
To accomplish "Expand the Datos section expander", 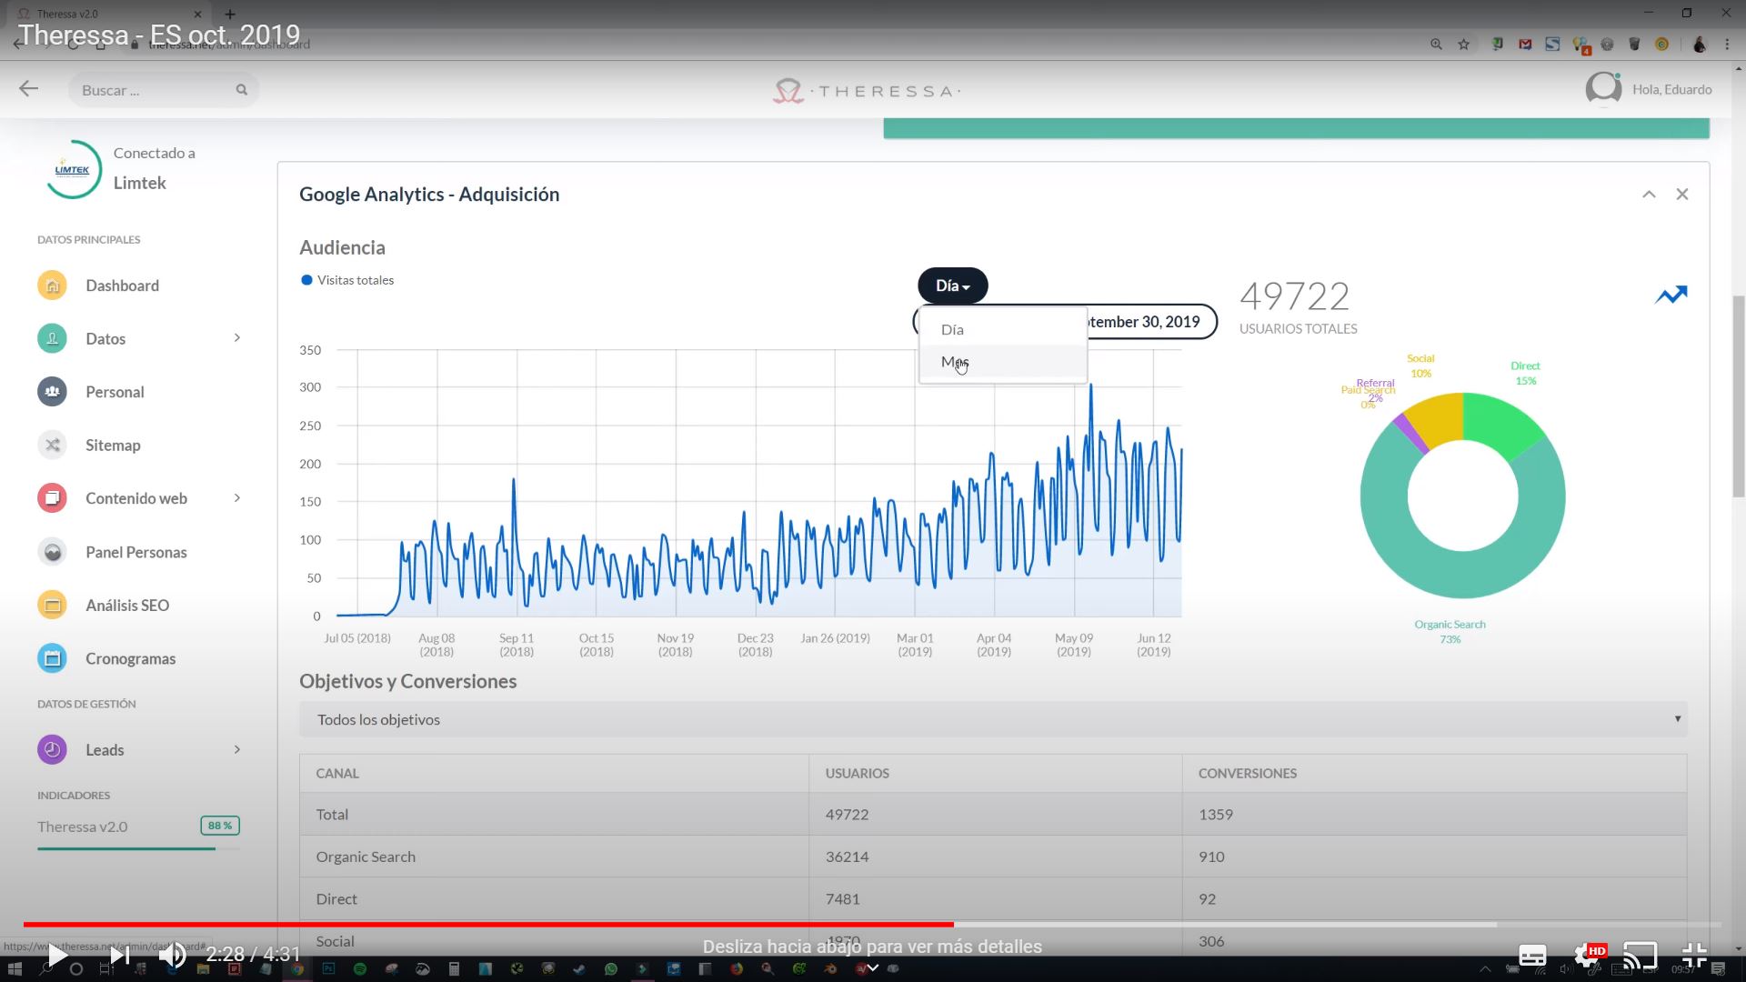I will coord(237,338).
